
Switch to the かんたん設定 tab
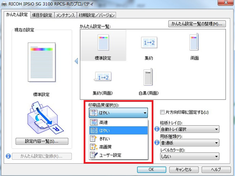click(x=17, y=15)
